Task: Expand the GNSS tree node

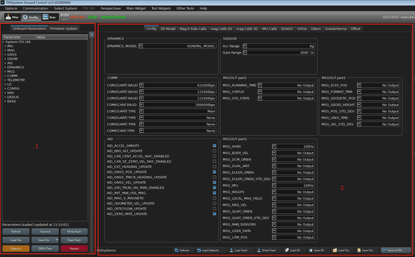Action: [5, 55]
